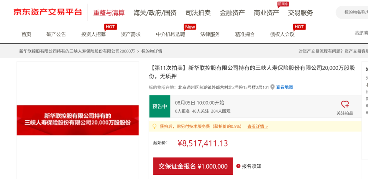Click the 标的物所在地 address text
This screenshot has height=179, width=368.
209,87
